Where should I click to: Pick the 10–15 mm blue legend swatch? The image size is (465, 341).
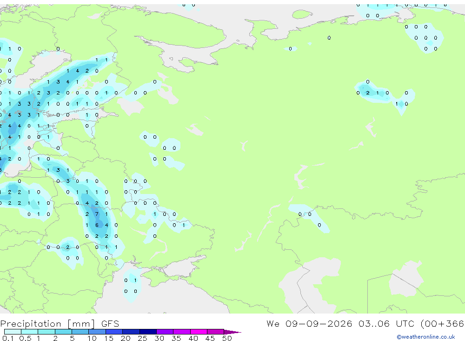[97, 332]
